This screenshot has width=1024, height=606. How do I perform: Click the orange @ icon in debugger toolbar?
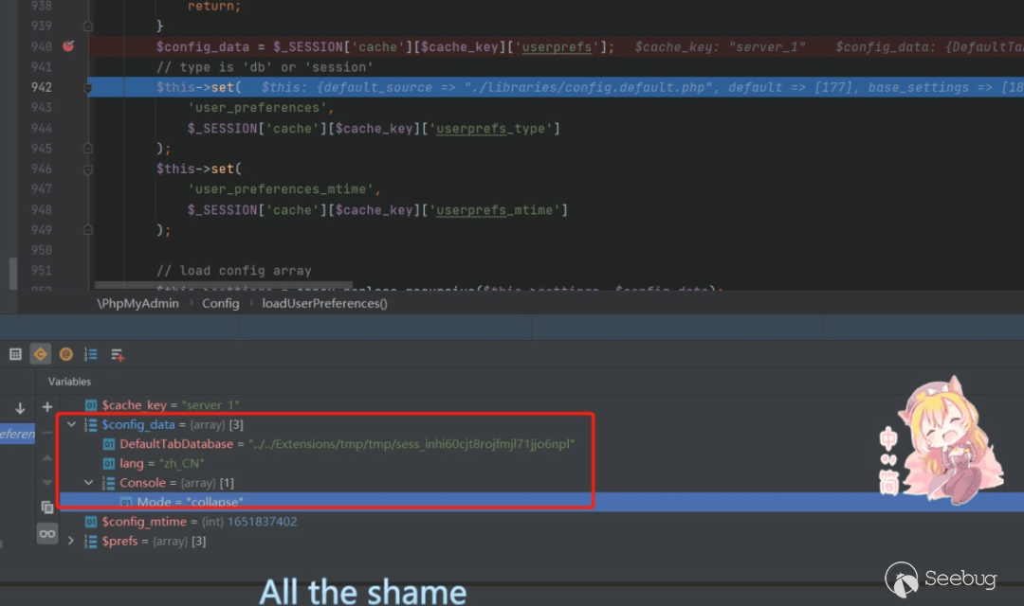(66, 354)
